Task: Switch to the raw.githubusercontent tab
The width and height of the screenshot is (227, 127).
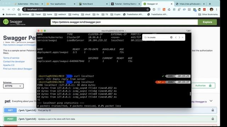Action: click(x=190, y=4)
